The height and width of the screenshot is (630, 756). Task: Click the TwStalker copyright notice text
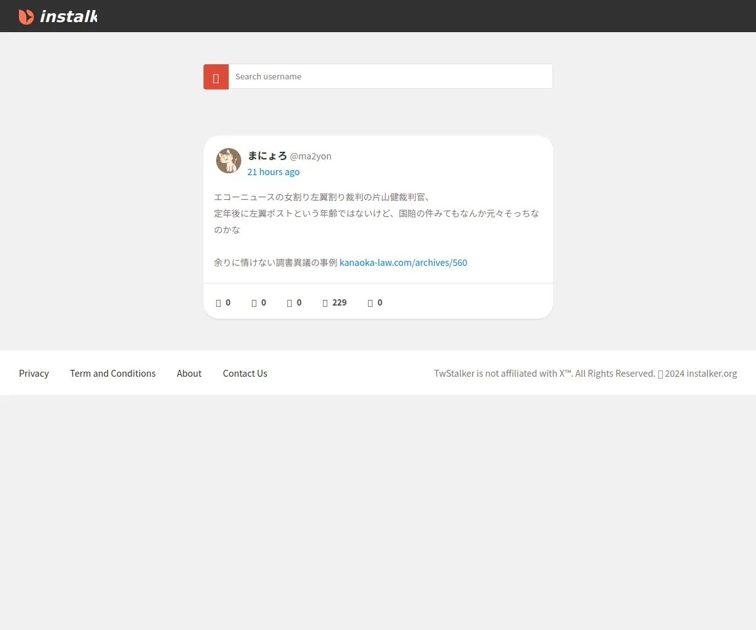point(585,374)
